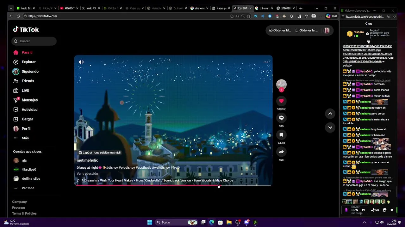Open Siguiendo feed
This screenshot has width=405, height=227.
26,72
